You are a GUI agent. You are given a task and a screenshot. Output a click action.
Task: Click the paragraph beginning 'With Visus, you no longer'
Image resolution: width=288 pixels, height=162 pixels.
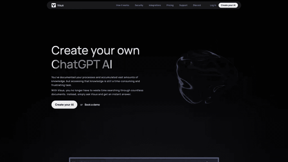click(97, 92)
